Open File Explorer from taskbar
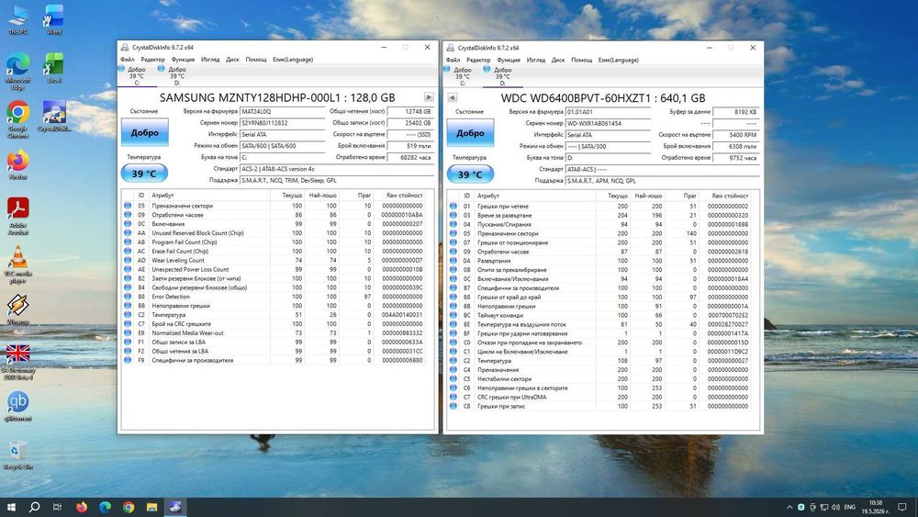 (151, 507)
